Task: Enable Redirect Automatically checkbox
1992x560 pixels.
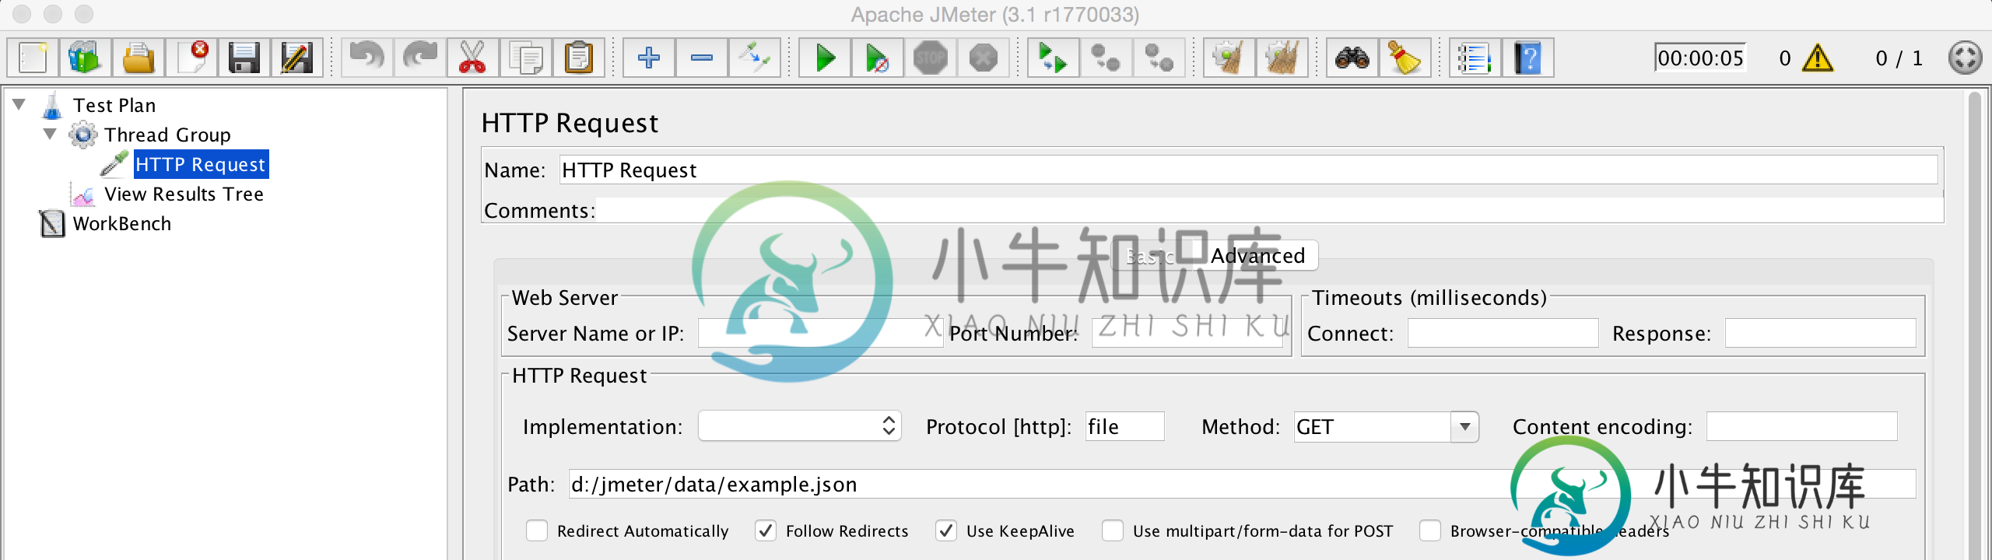Action: [x=537, y=530]
